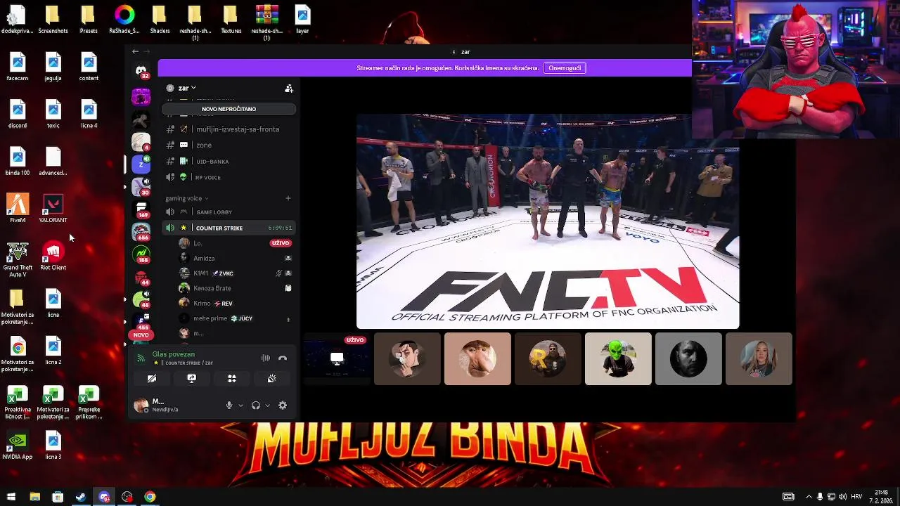Open Steam from taskbar
The image size is (900, 506).
pos(81,497)
